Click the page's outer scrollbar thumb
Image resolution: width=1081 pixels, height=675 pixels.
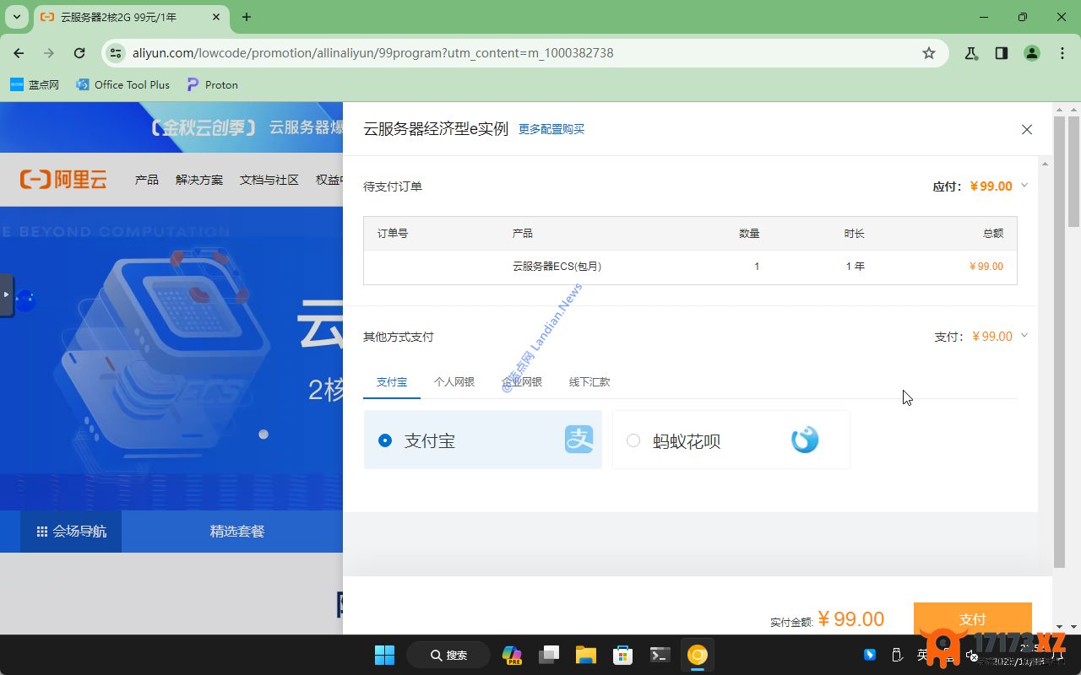tap(1073, 172)
